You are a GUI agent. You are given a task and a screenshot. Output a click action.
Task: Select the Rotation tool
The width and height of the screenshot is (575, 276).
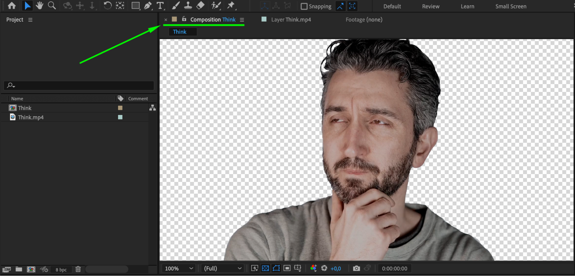click(107, 6)
